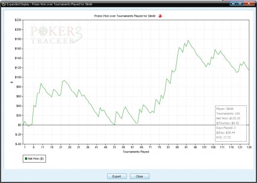The height and width of the screenshot is (183, 257).
Task: Click the $180 peak of the graph line
Action: [188, 40]
